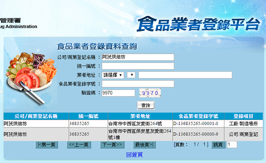The height and width of the screenshot is (163, 266).
Task: Click the salad plate image
Action: click(x=31, y=79)
